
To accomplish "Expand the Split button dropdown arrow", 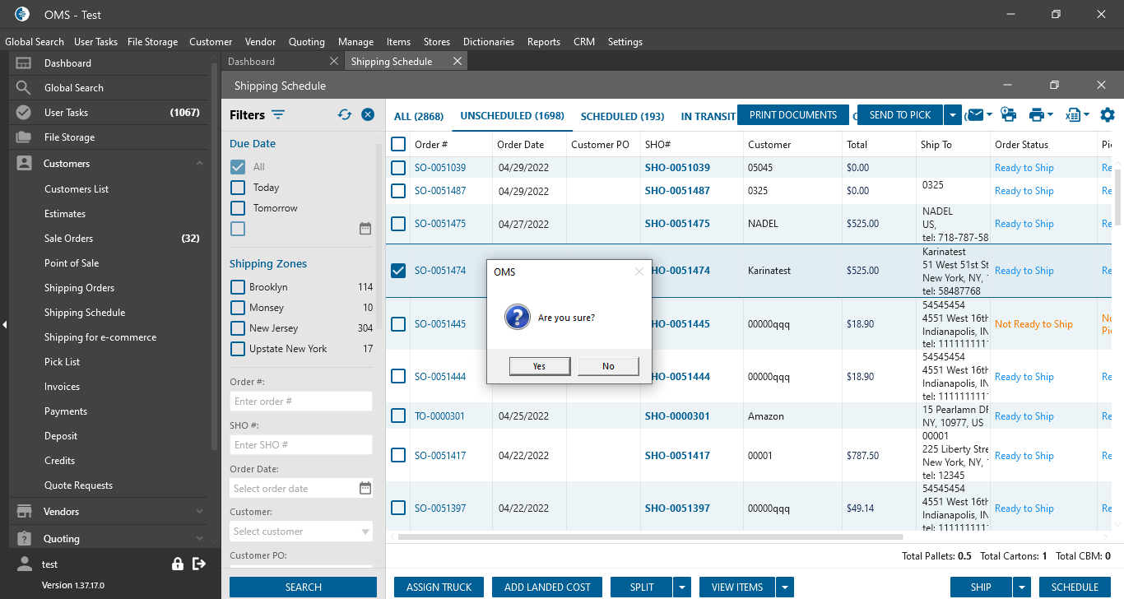I will 681,587.
